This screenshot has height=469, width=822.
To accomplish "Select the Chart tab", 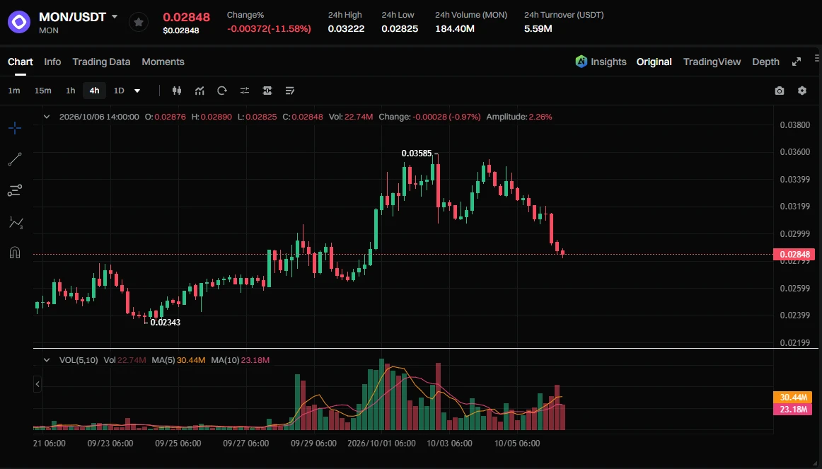I will 21,62.
